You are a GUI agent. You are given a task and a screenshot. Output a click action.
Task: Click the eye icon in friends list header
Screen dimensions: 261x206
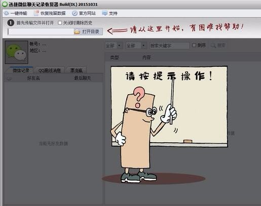click(10, 78)
